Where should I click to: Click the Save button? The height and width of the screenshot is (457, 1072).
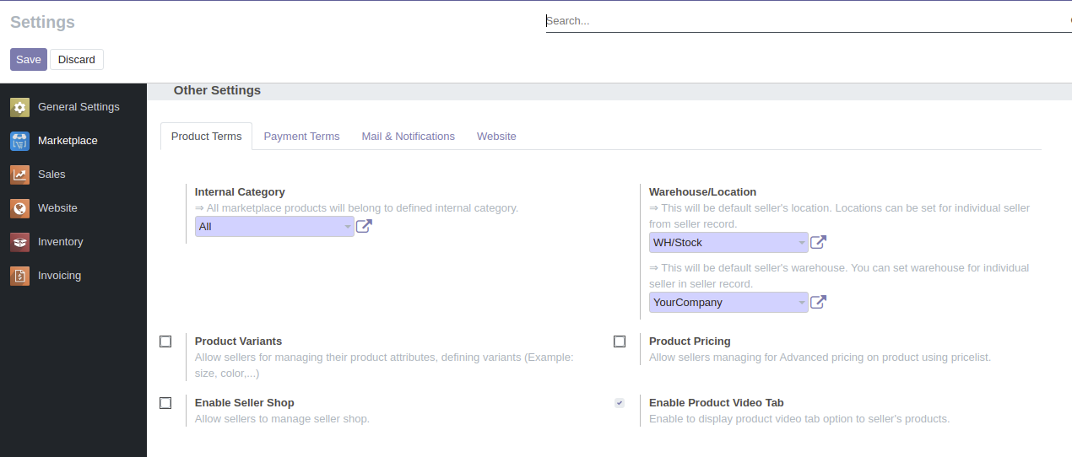28,60
